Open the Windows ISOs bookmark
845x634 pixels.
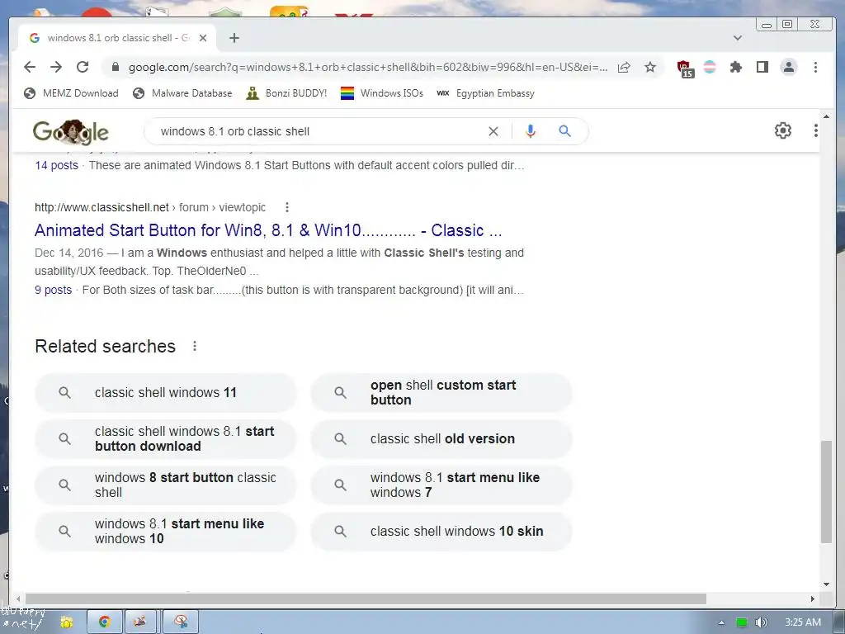[382, 93]
